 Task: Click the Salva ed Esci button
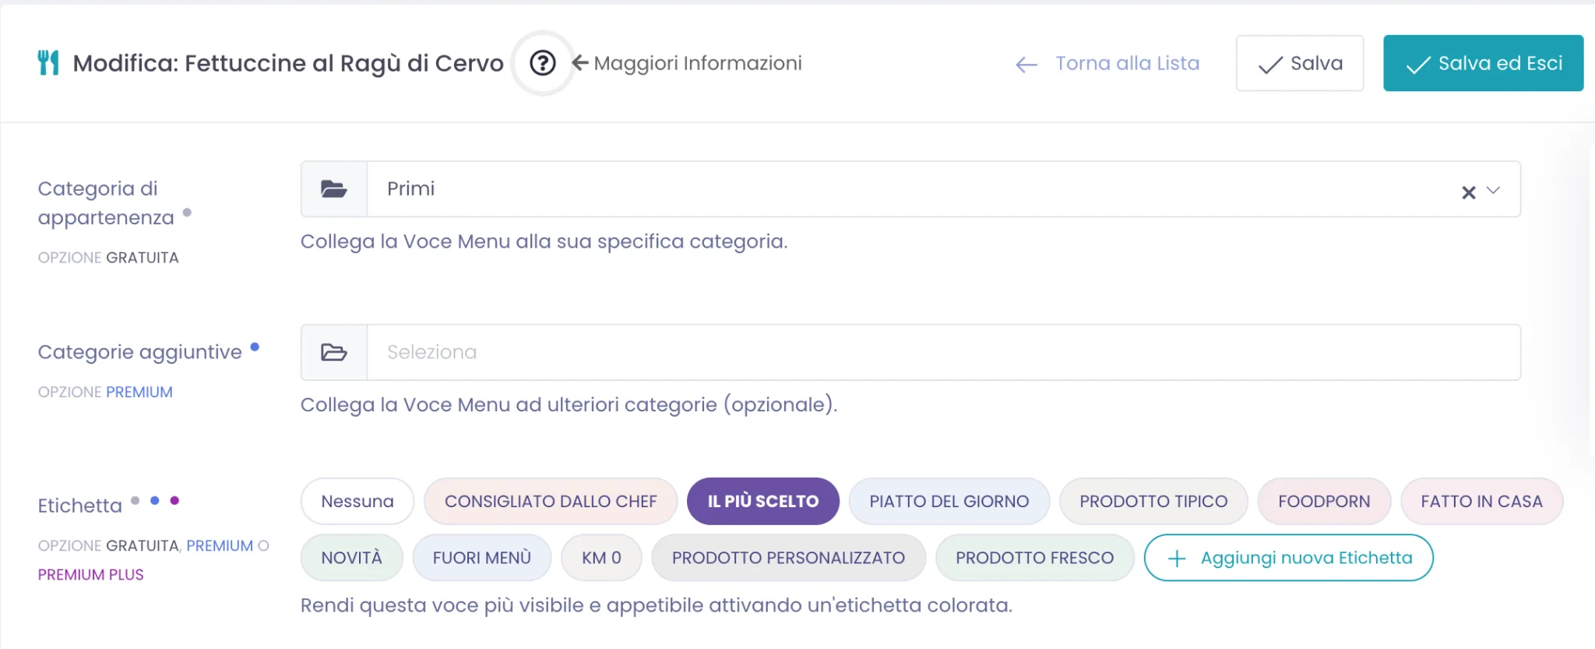tap(1483, 63)
